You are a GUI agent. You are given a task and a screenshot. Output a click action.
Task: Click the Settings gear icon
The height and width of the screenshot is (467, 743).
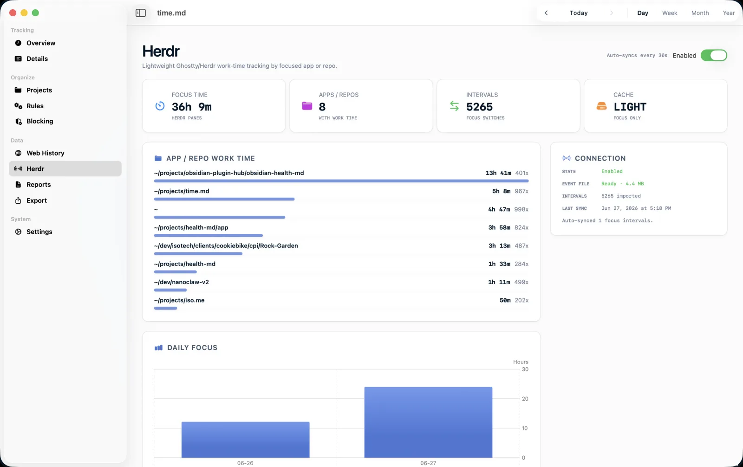click(x=18, y=232)
